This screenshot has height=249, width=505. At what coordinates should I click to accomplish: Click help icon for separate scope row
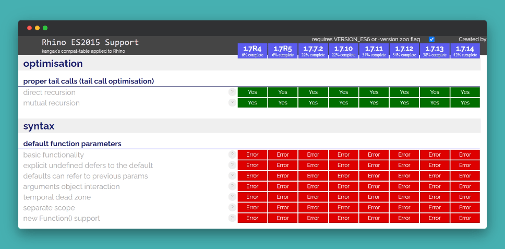(232, 207)
